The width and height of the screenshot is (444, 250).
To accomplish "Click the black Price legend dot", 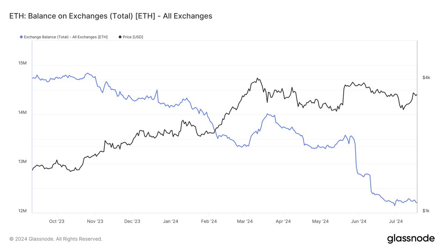I will [x=120, y=37].
